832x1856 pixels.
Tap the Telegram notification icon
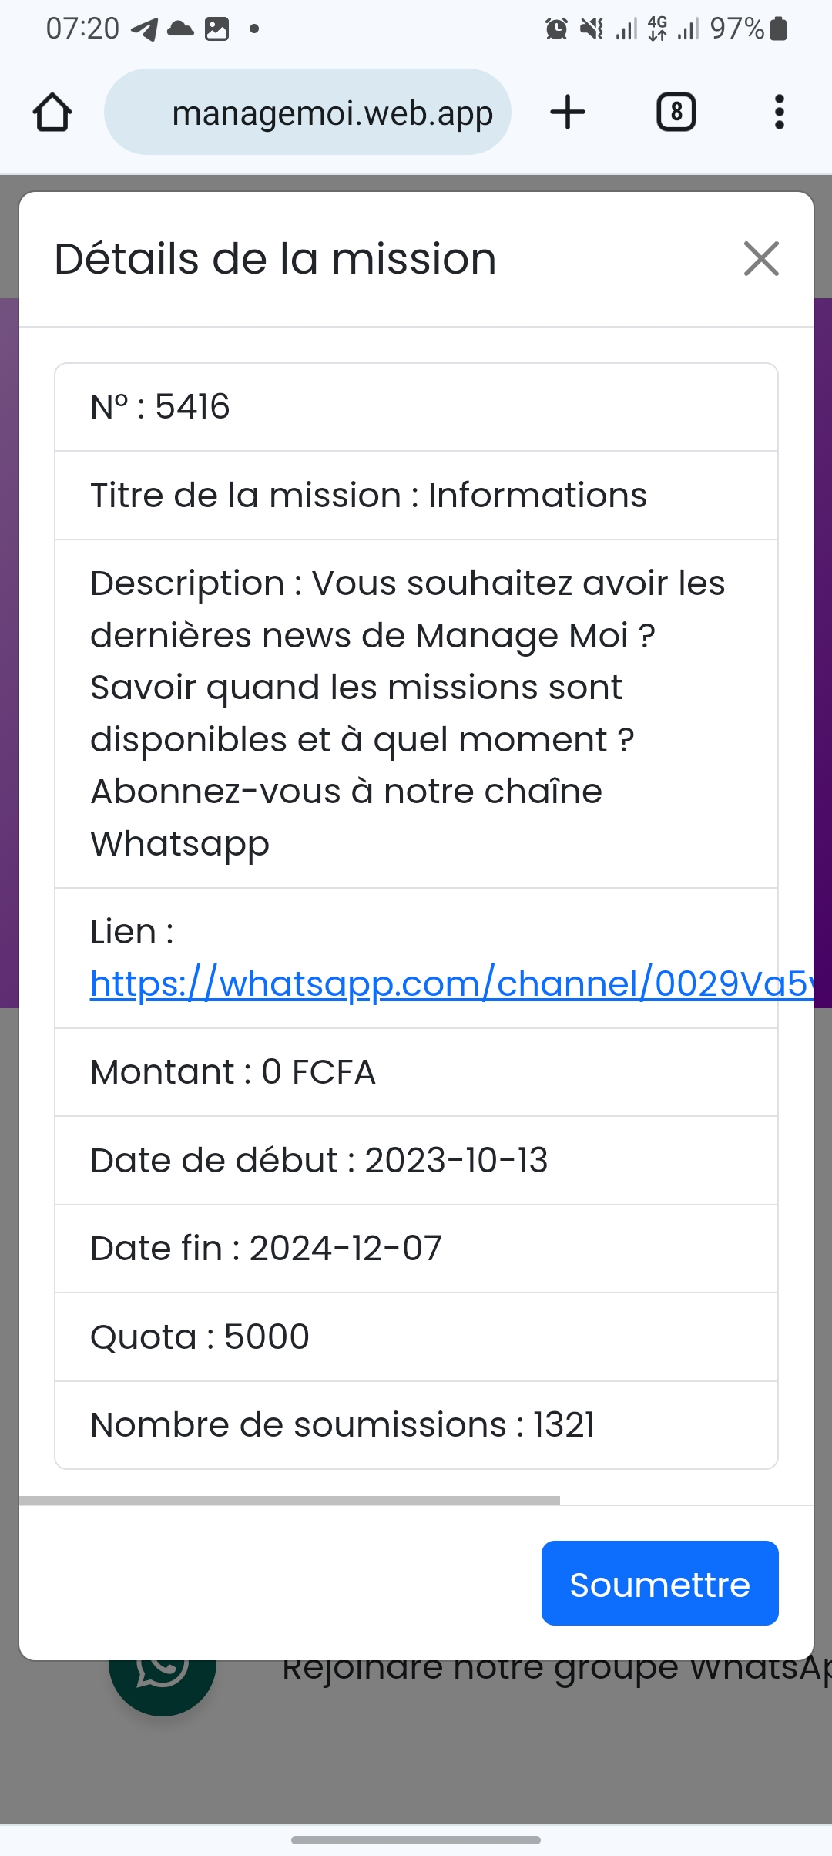(144, 29)
